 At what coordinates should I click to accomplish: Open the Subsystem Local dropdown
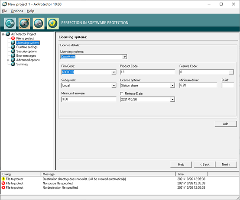point(114,85)
